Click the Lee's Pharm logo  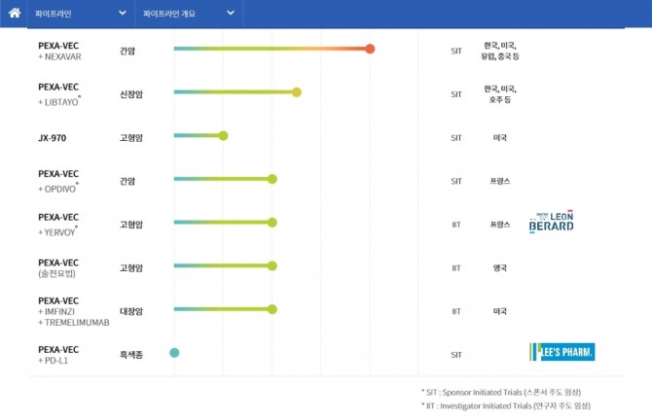[562, 352]
